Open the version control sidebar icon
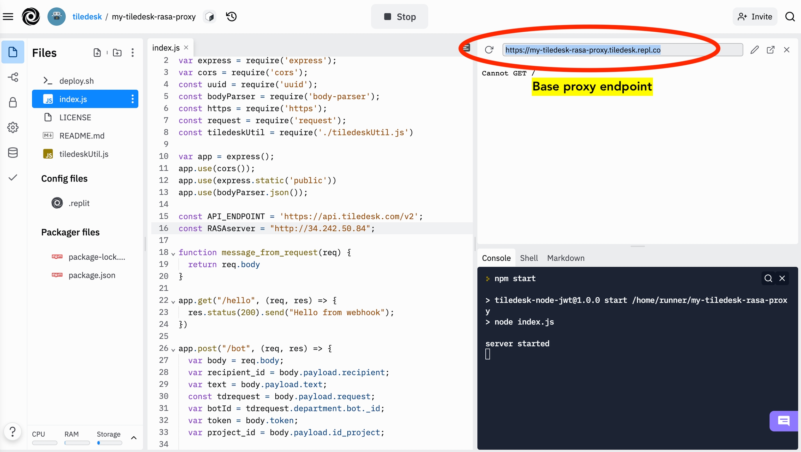 click(x=13, y=77)
